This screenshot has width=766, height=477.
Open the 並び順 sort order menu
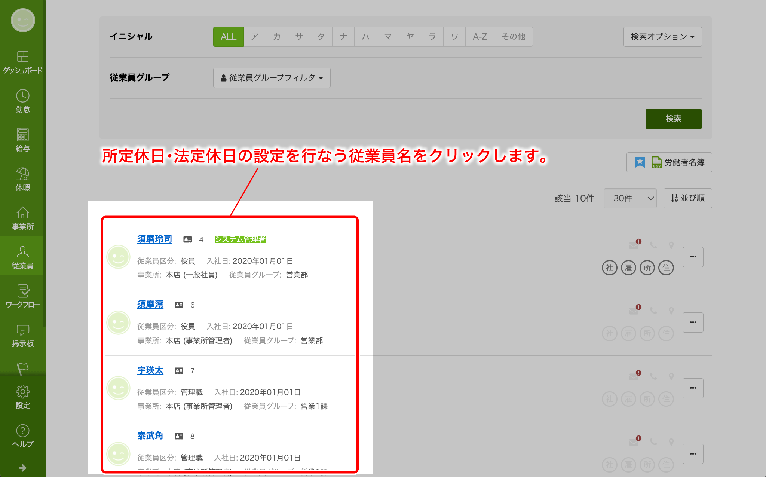[688, 198]
